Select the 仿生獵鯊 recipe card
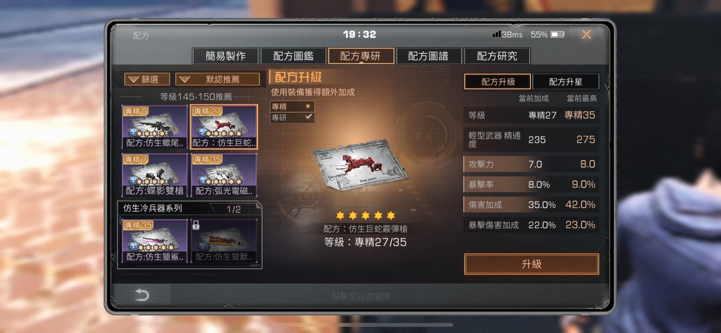The image size is (721, 333). [154, 241]
